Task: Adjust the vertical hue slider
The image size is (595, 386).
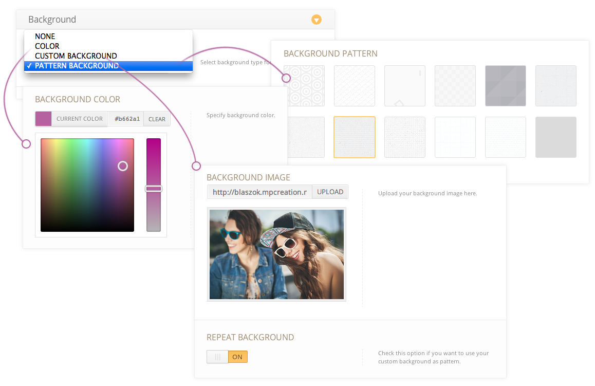Action: (153, 189)
